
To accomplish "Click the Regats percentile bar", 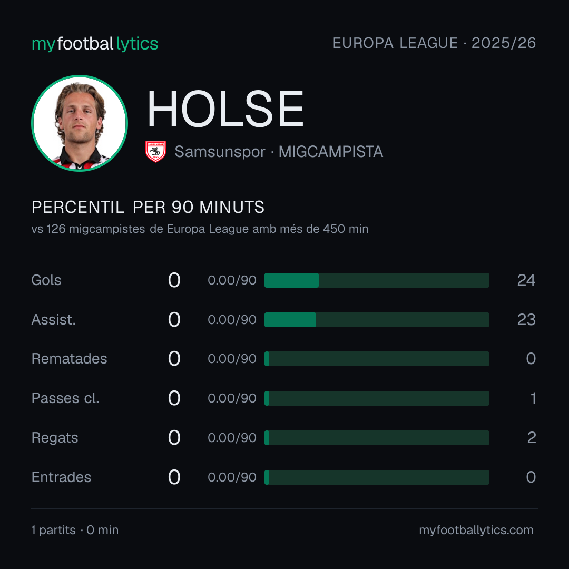I will tap(377, 438).
